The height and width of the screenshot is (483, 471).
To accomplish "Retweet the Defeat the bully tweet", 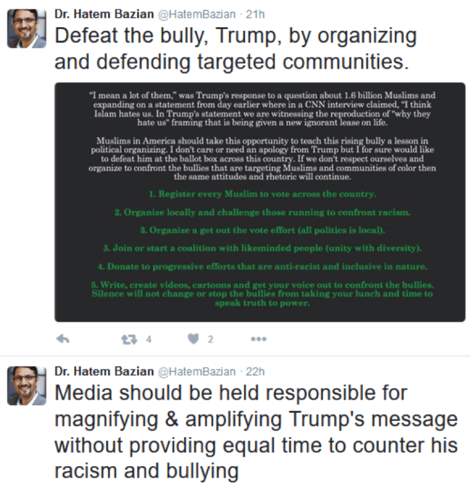I will [x=129, y=339].
